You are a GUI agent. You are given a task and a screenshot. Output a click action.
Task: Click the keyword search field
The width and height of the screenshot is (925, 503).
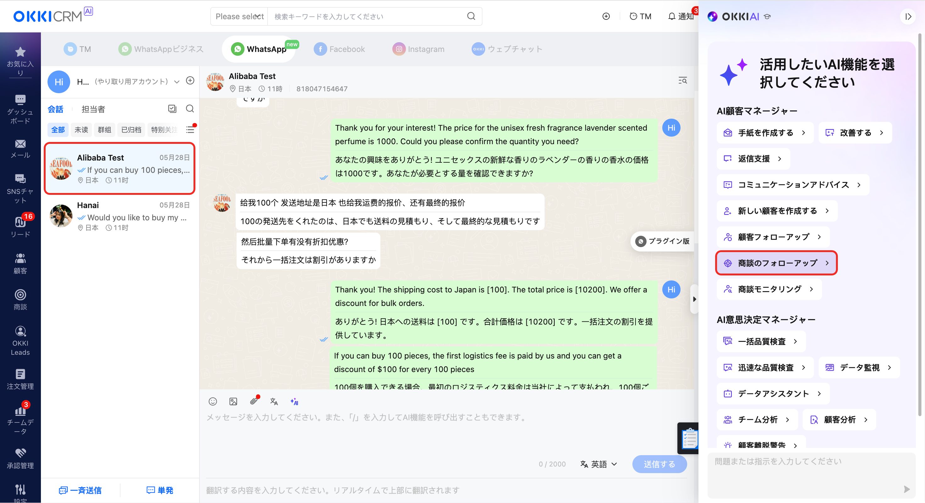click(x=366, y=16)
